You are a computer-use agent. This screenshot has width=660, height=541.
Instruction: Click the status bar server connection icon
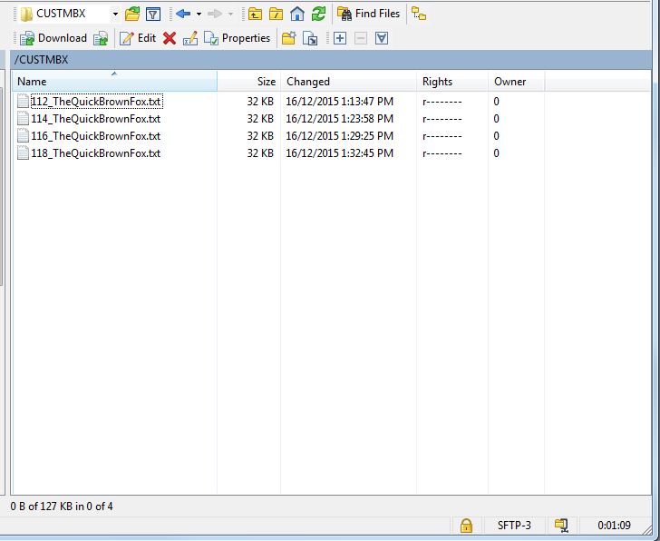point(561,526)
